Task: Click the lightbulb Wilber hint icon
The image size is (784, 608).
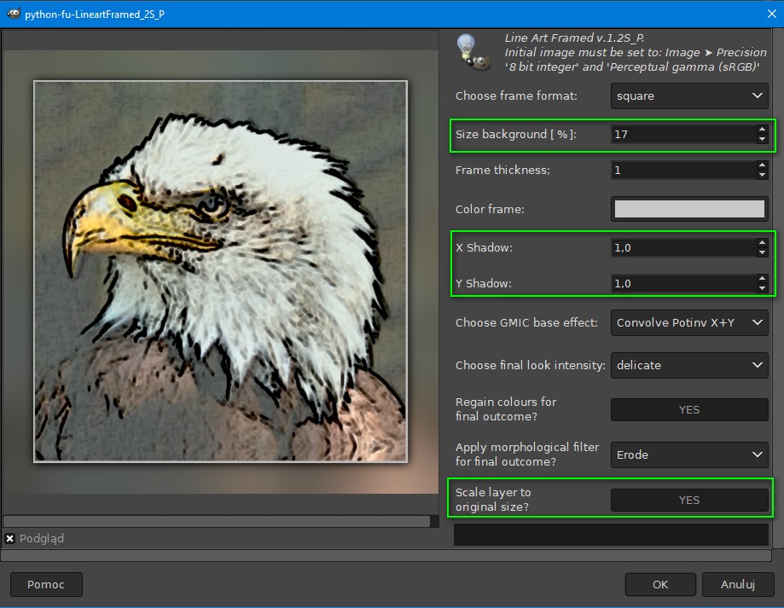Action: [473, 52]
